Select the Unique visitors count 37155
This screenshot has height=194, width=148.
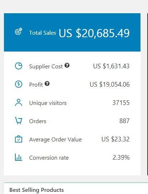(121, 103)
